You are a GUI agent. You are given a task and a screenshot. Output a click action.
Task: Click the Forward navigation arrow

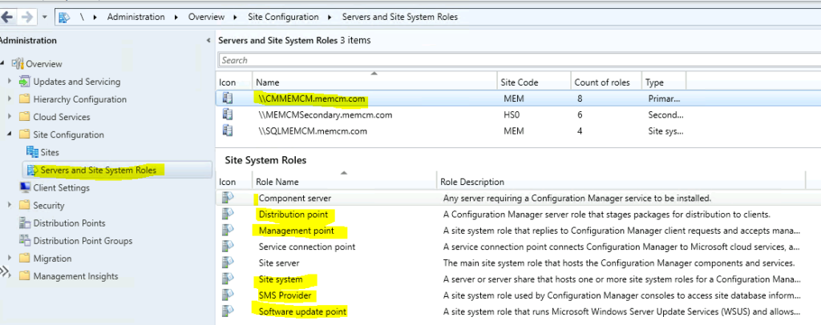click(x=26, y=17)
